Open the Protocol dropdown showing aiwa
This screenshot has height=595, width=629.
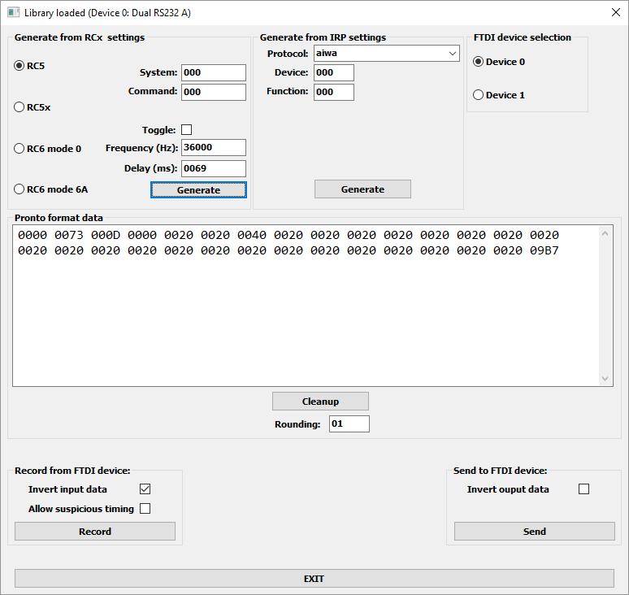point(387,54)
